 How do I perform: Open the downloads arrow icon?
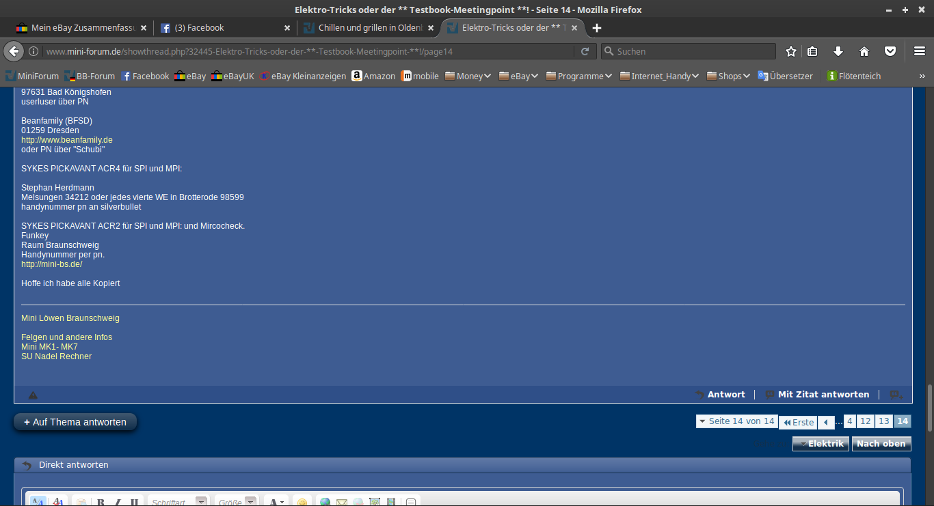tap(838, 51)
